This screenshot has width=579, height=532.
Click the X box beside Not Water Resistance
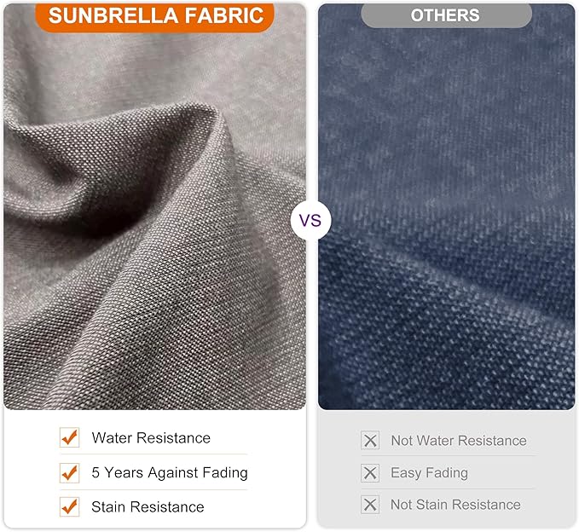pyautogui.click(x=370, y=441)
